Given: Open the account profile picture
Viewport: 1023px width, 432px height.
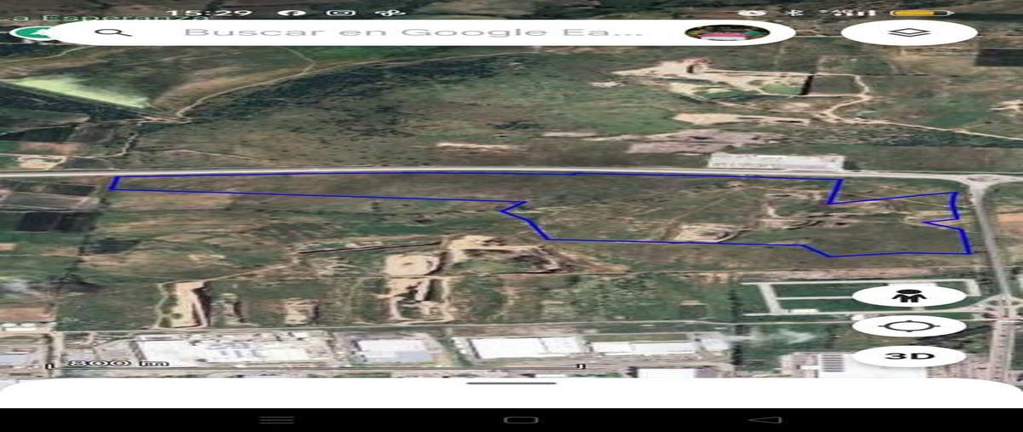Looking at the screenshot, I should (727, 32).
